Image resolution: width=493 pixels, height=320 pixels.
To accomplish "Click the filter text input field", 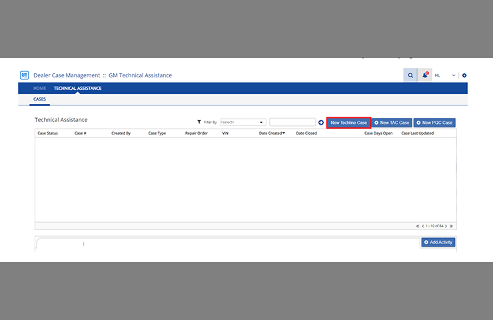I will pyautogui.click(x=292, y=123).
